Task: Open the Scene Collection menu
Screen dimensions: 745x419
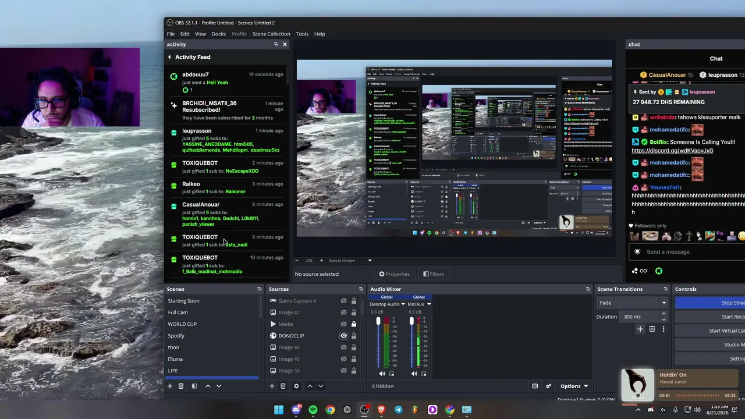Action: pos(271,34)
